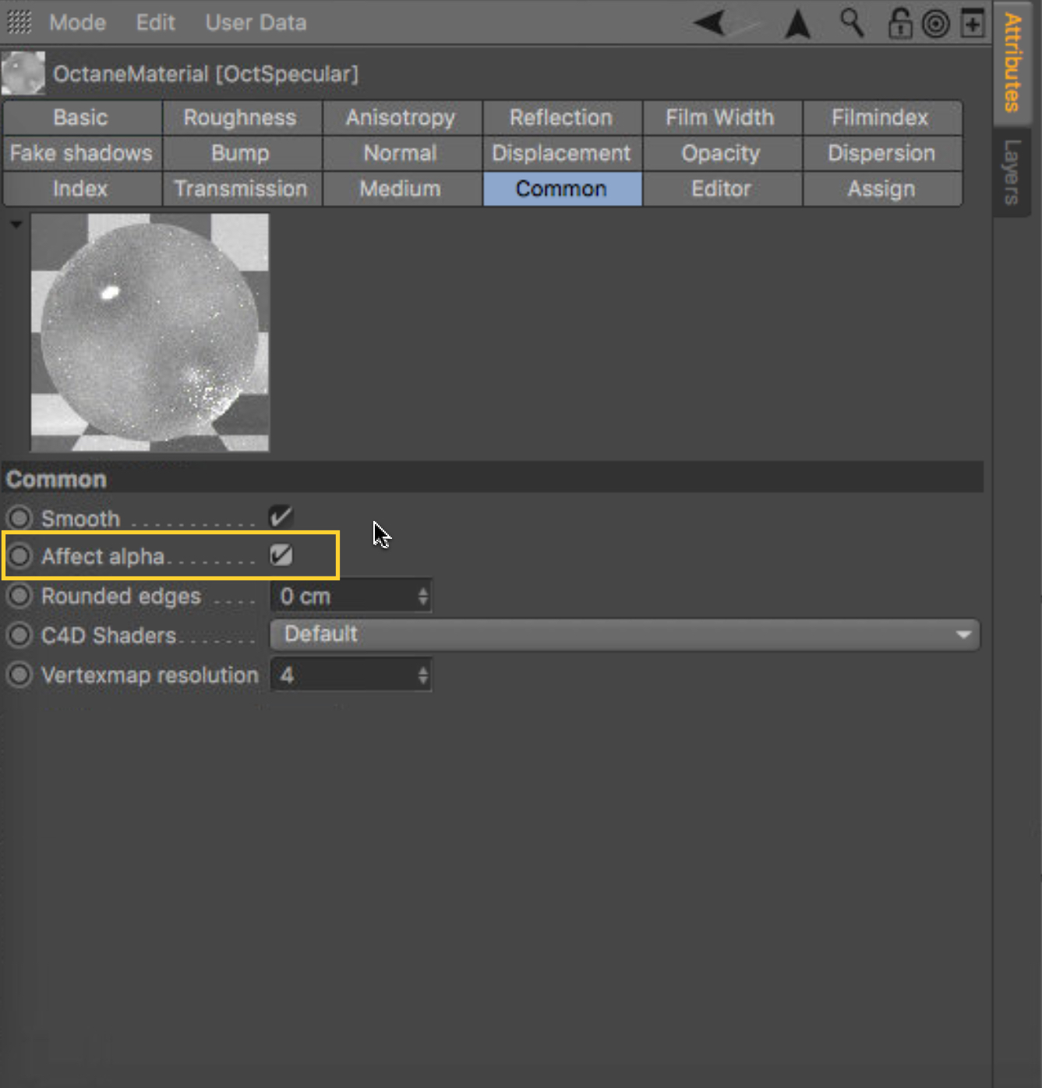Open the User Data menu

(x=256, y=23)
